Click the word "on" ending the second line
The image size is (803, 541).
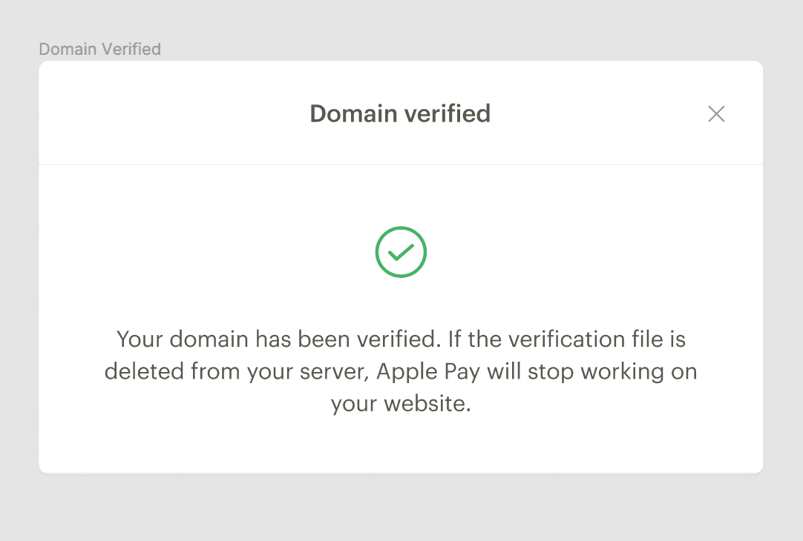[686, 371]
